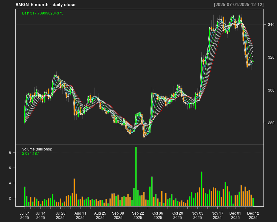Viewport: 277px width, 222px height.
Task: Click the 2025-07-01/2025-12-12 date range label
Action: click(x=239, y=5)
